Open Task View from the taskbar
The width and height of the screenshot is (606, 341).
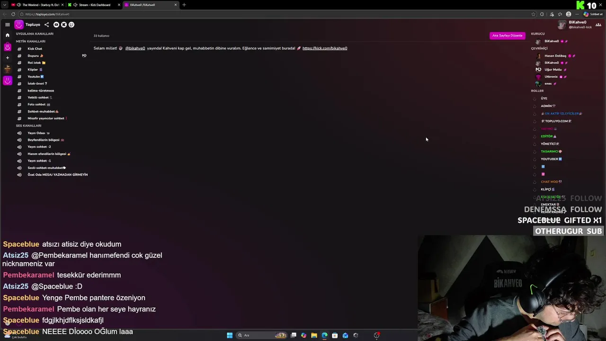click(294, 335)
